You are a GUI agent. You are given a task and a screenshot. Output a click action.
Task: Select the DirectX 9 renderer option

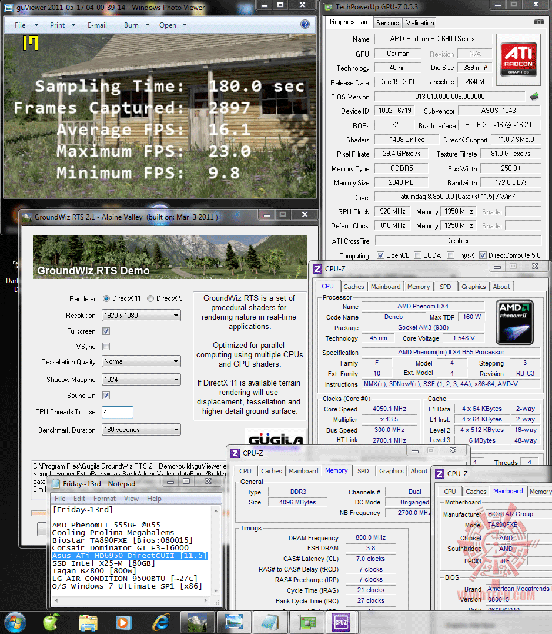click(150, 298)
